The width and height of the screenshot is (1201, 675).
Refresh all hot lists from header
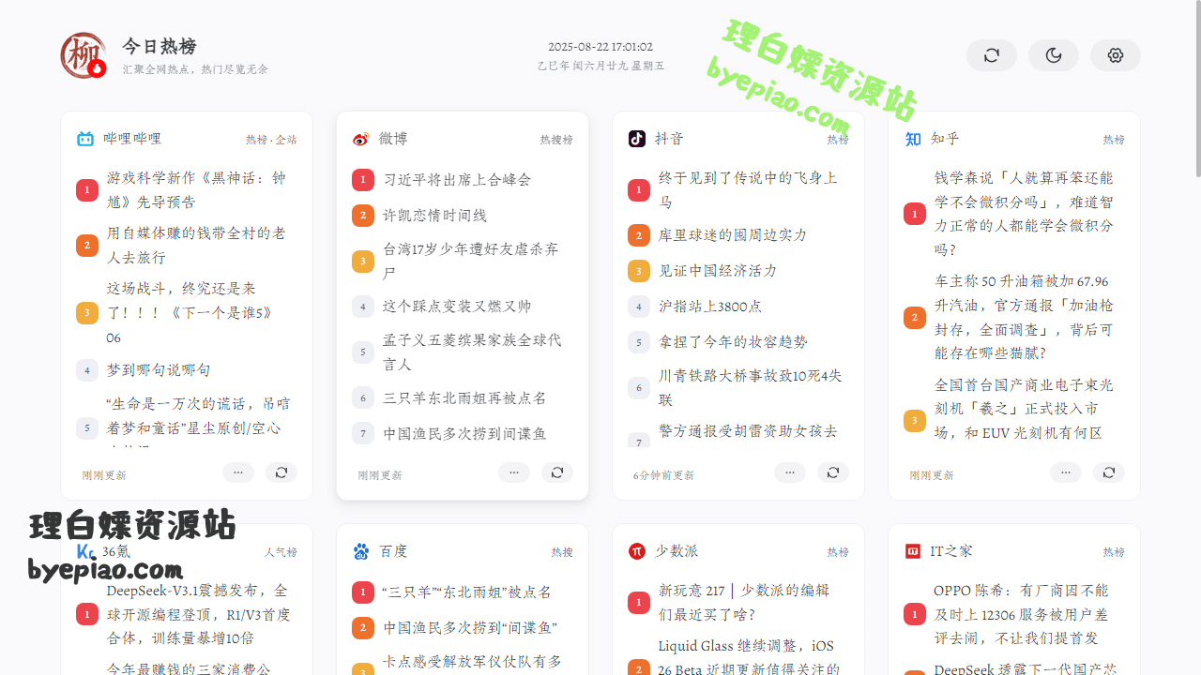[992, 55]
